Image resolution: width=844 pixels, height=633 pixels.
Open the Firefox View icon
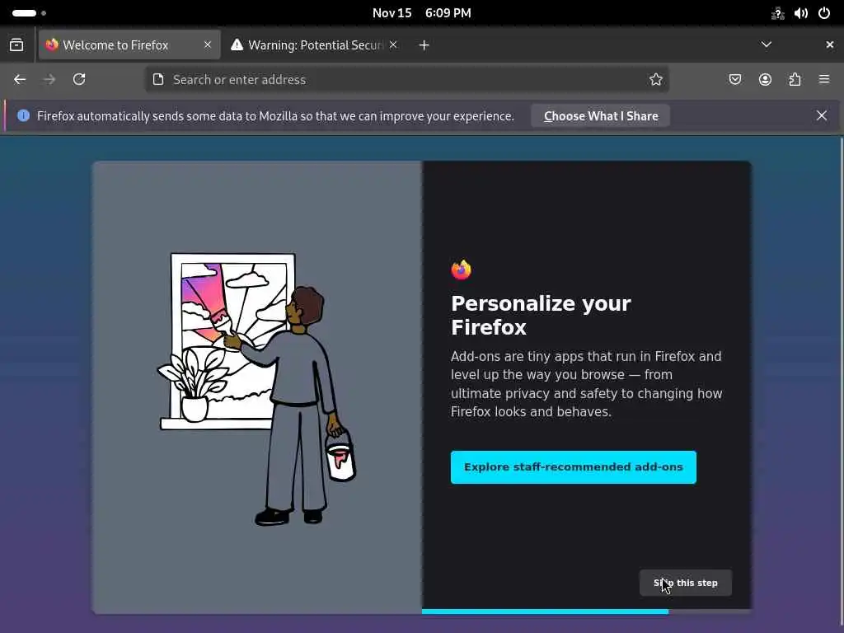[16, 45]
